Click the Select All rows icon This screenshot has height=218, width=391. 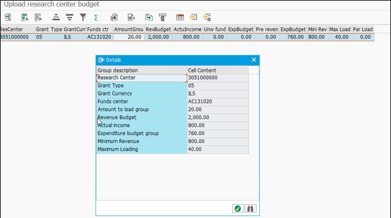click(x=25, y=17)
